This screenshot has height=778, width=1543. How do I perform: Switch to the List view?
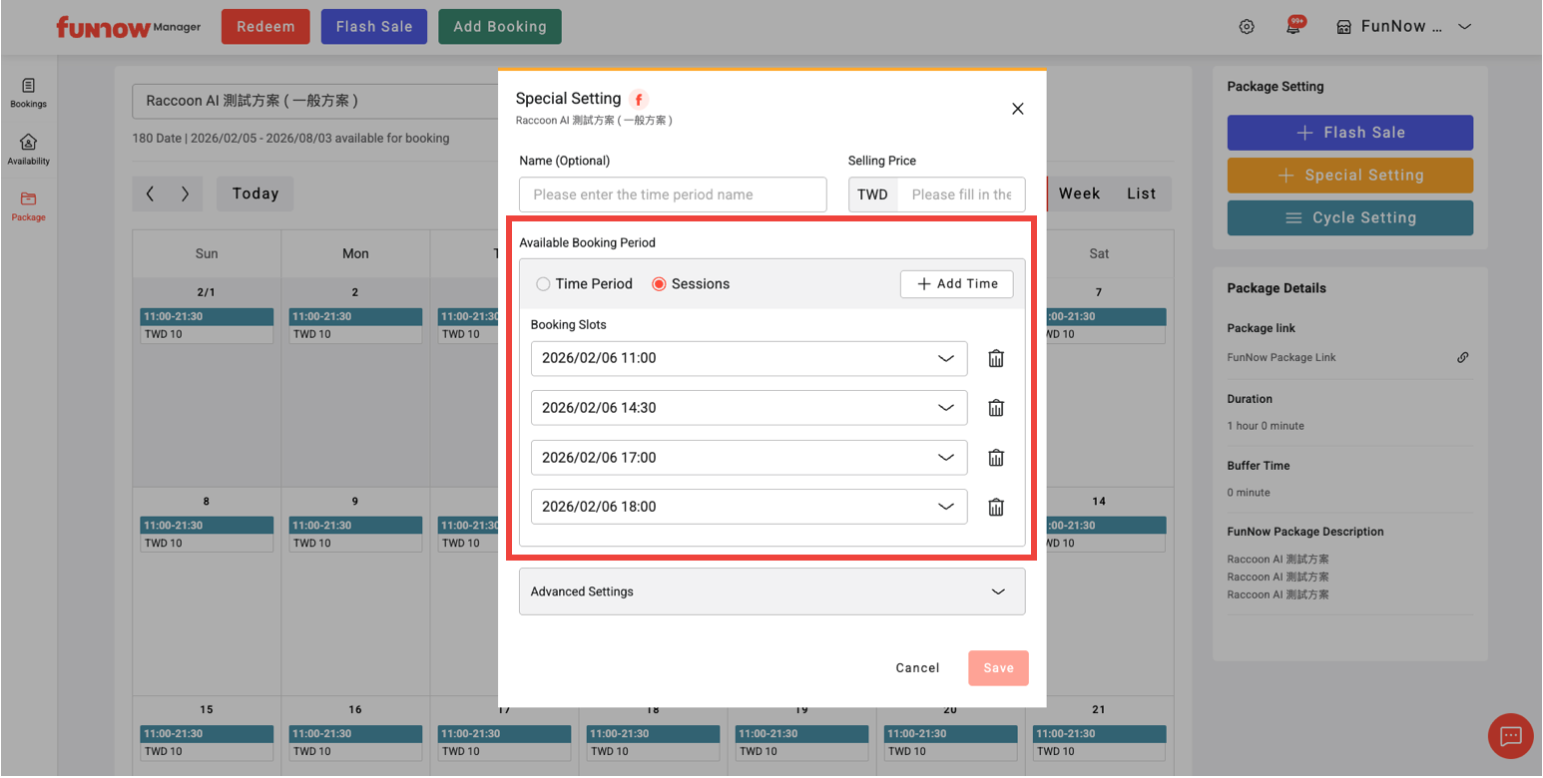(1141, 194)
